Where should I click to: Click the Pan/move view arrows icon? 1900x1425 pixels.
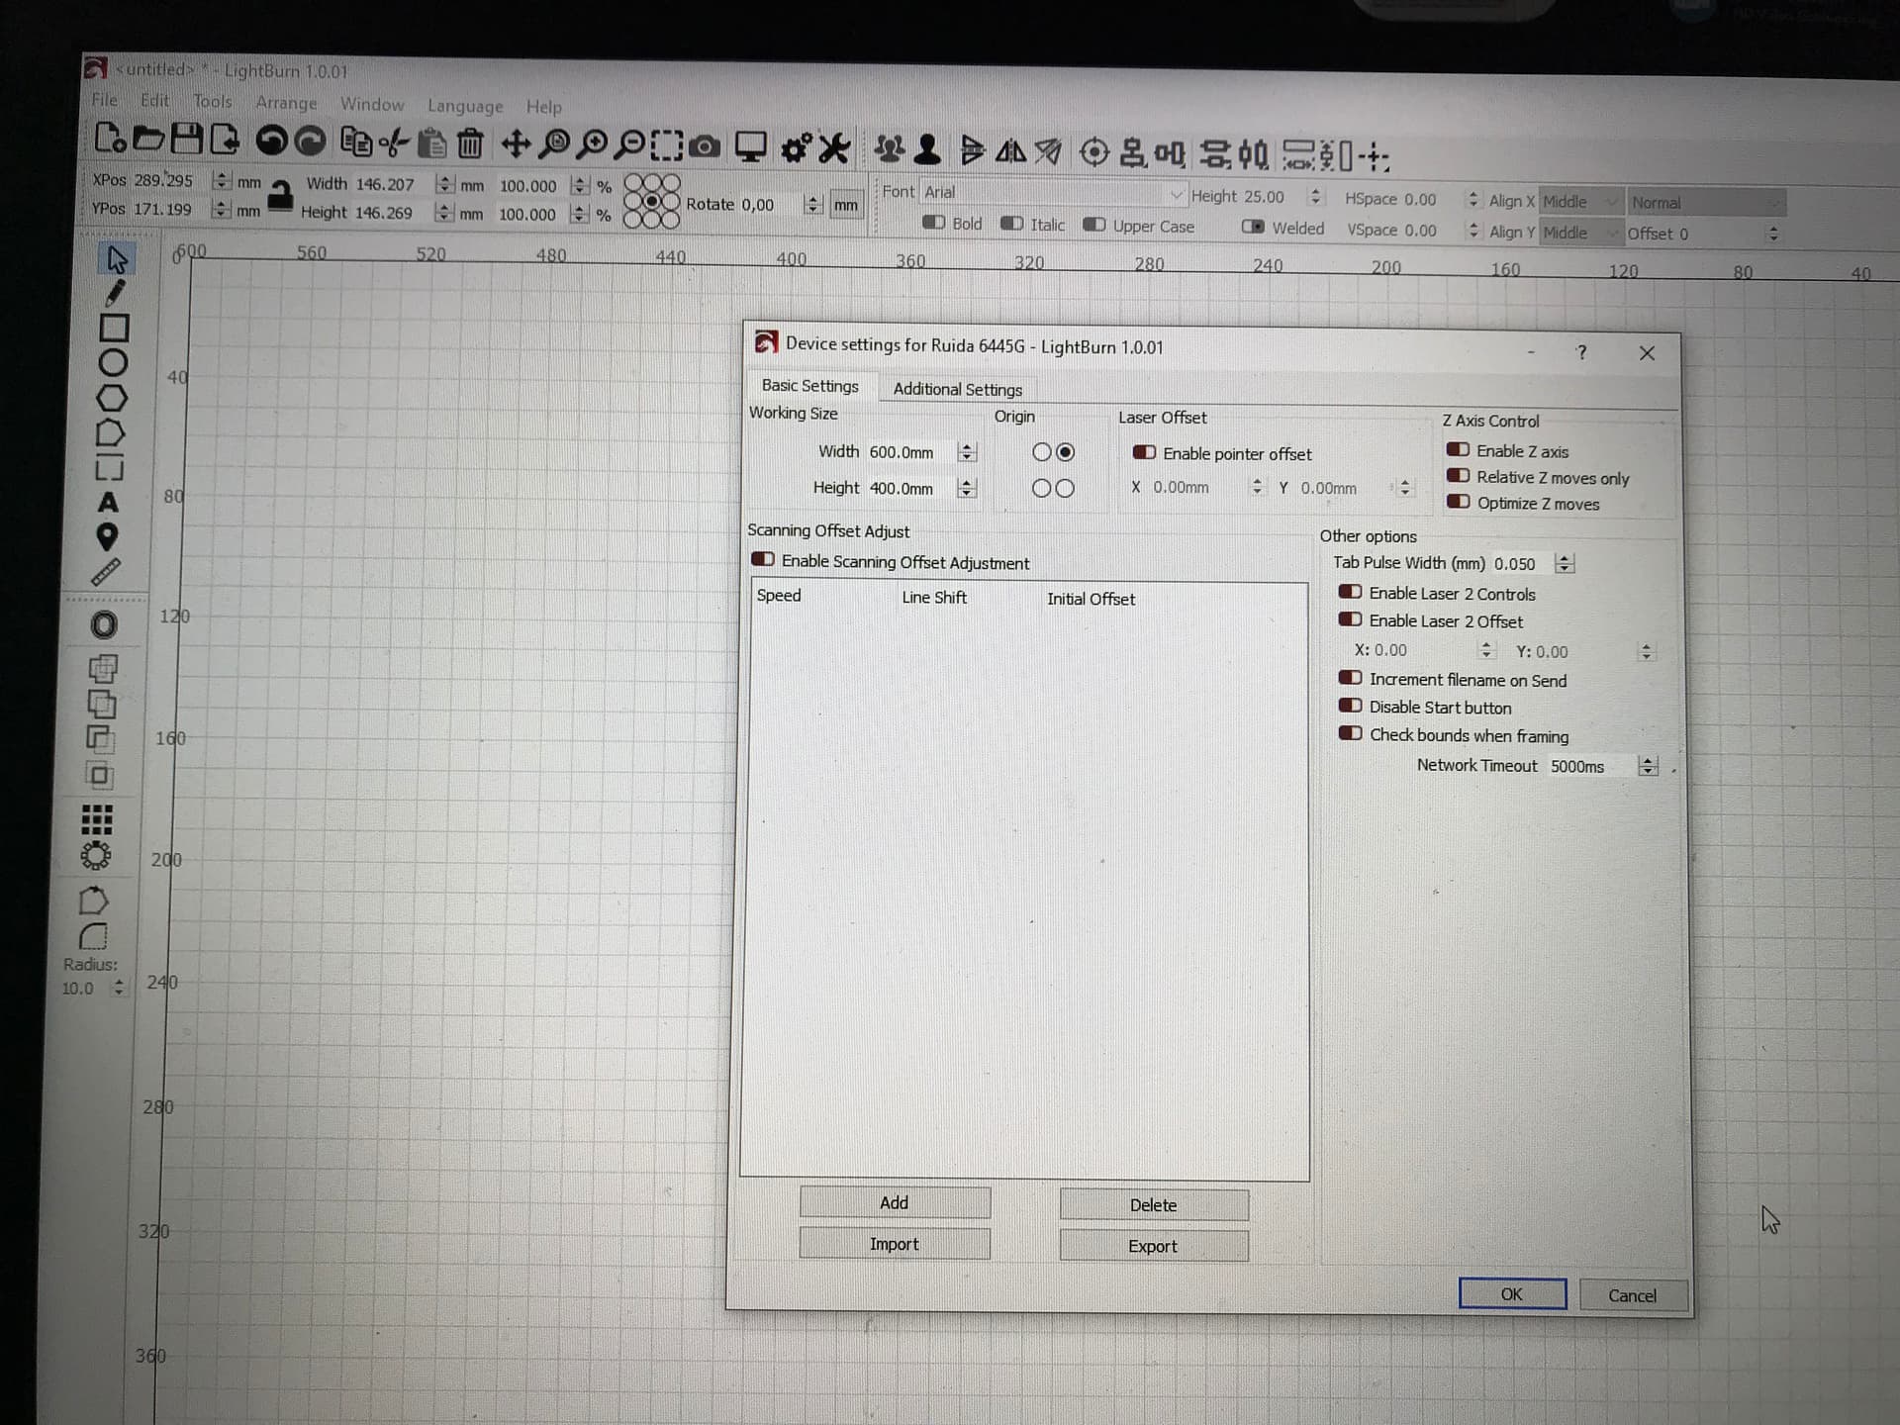(516, 144)
